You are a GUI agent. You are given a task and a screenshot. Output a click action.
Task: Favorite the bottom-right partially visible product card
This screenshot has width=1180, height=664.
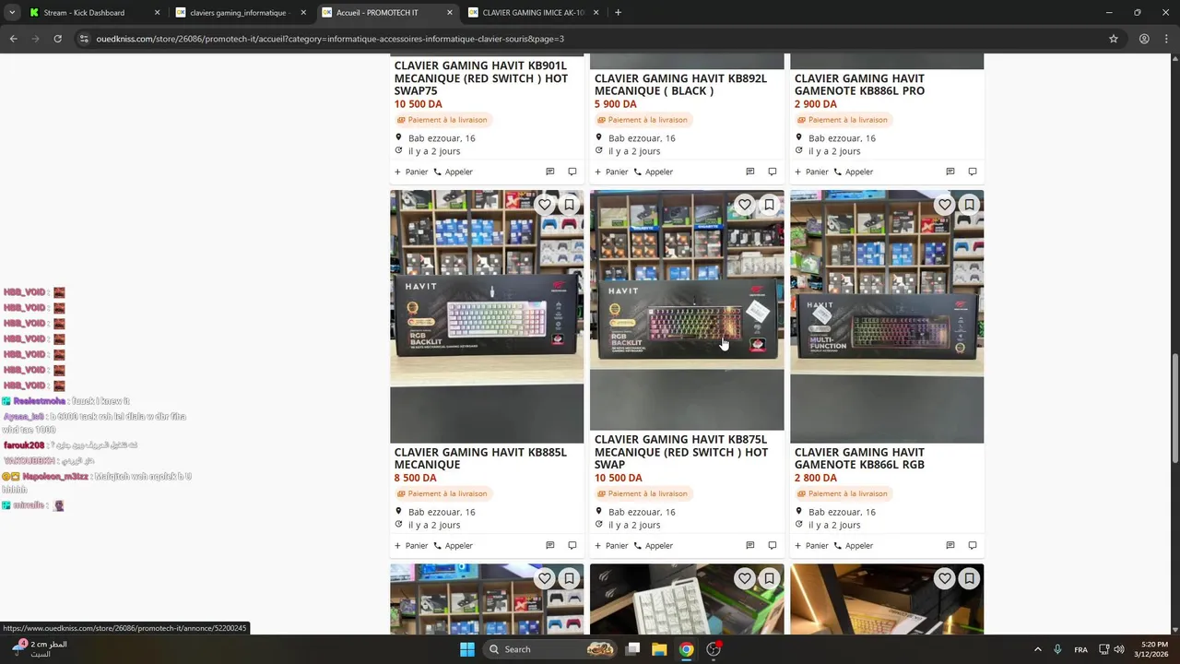pos(945,578)
